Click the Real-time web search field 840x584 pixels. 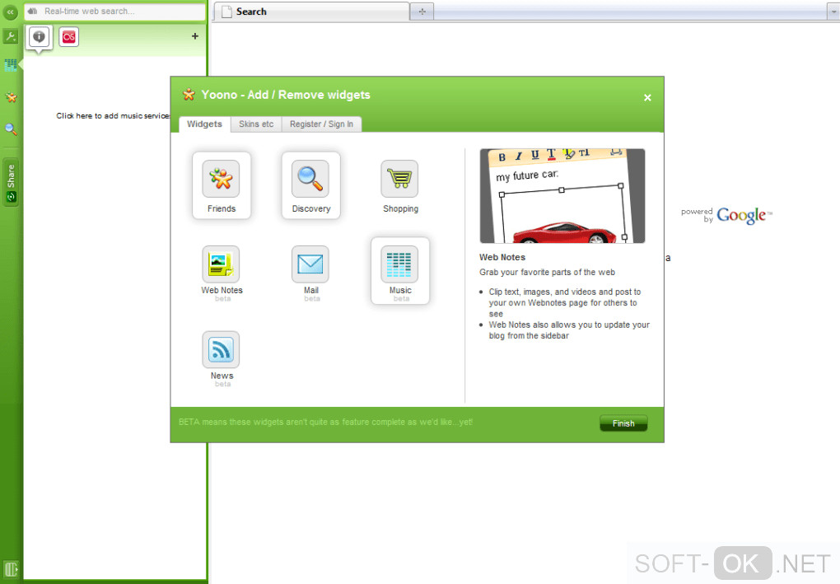tap(114, 12)
